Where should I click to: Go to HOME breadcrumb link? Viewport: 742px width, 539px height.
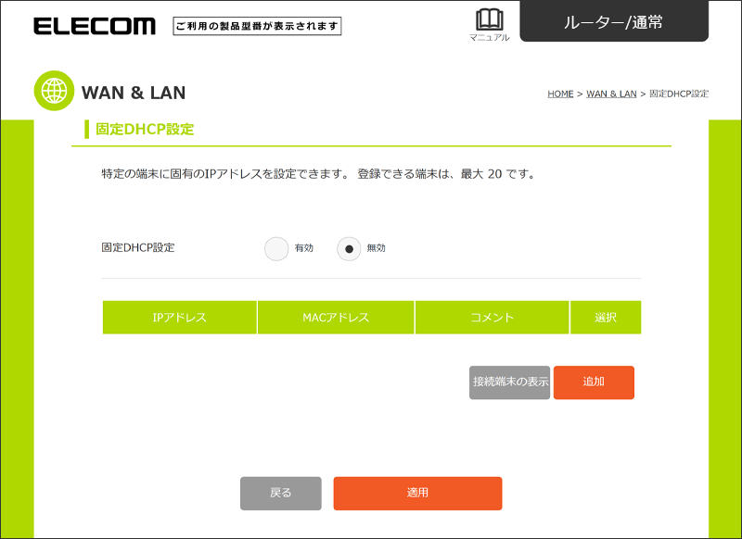(x=560, y=94)
